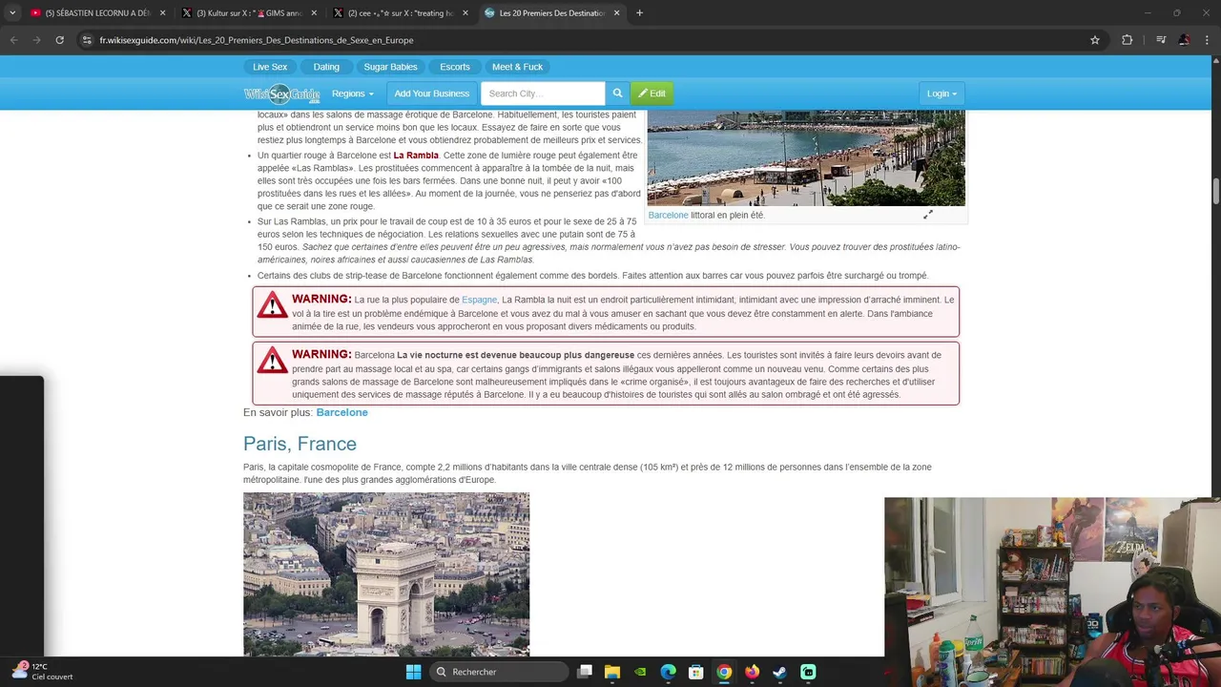The height and width of the screenshot is (687, 1221).
Task: Open the Espagne link in warning box
Action: click(x=479, y=300)
